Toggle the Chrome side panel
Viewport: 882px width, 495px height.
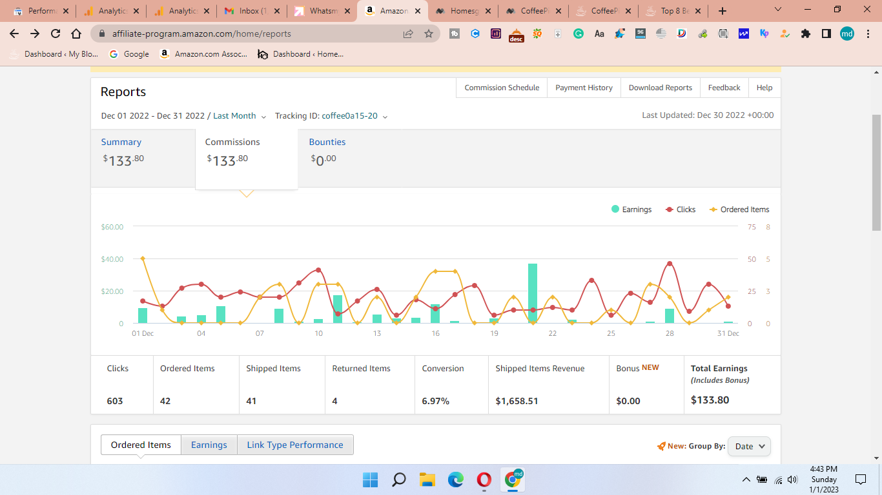[826, 34]
